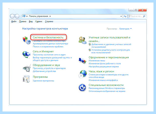Click the refresh arrows button beside address bar
This screenshot has height=114, width=156.
[x=125, y=16]
